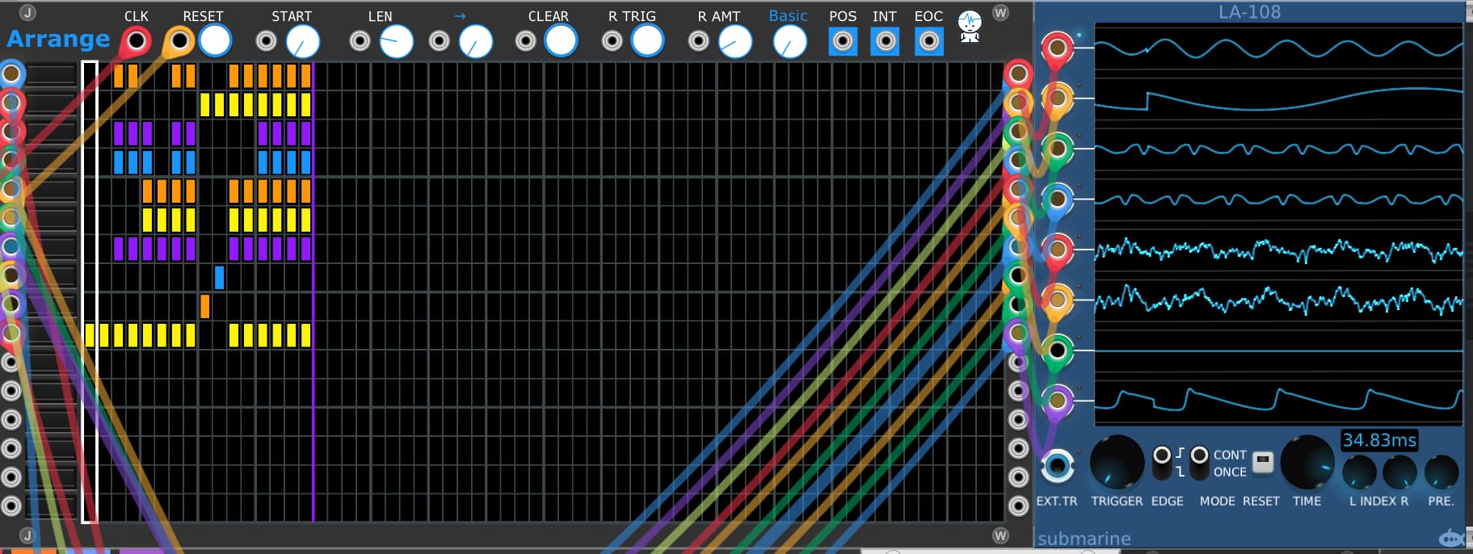Click the LA-108 channel 7 input jack
1473x554 pixels.
[x=1057, y=350]
